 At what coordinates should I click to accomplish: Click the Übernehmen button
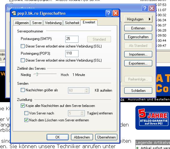coord(106,137)
